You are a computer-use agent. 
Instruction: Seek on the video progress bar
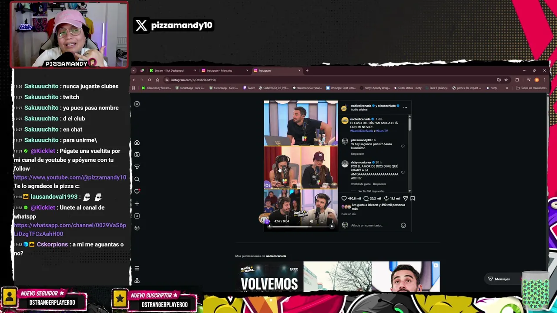tap(300, 226)
